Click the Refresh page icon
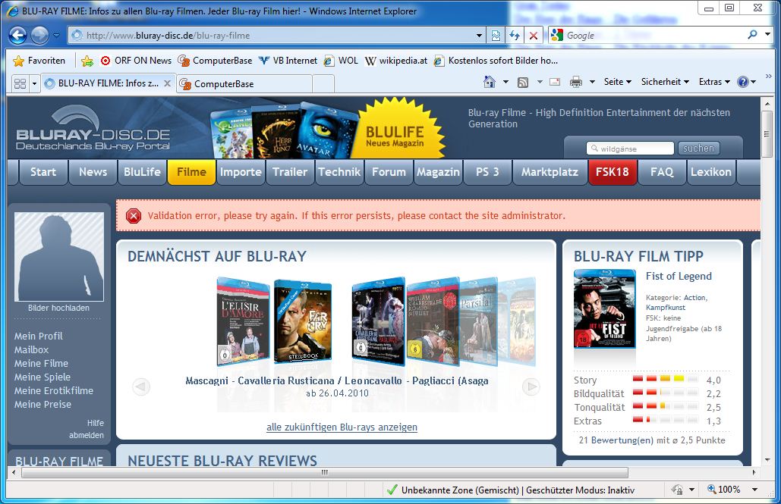 [x=515, y=36]
